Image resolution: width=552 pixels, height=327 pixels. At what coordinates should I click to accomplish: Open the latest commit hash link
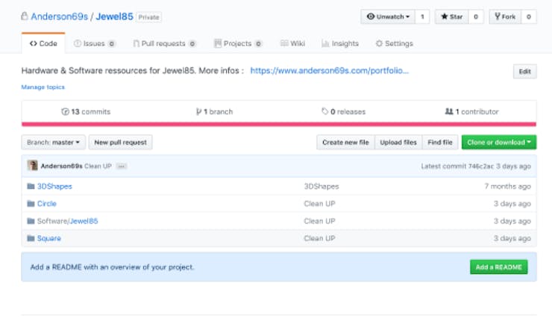[x=481, y=166]
